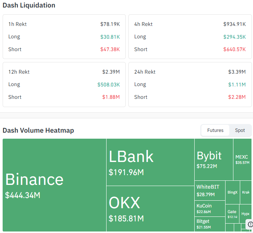The image size is (253, 233).
Task: Click the Kraken heatmap tile
Action: (246, 192)
